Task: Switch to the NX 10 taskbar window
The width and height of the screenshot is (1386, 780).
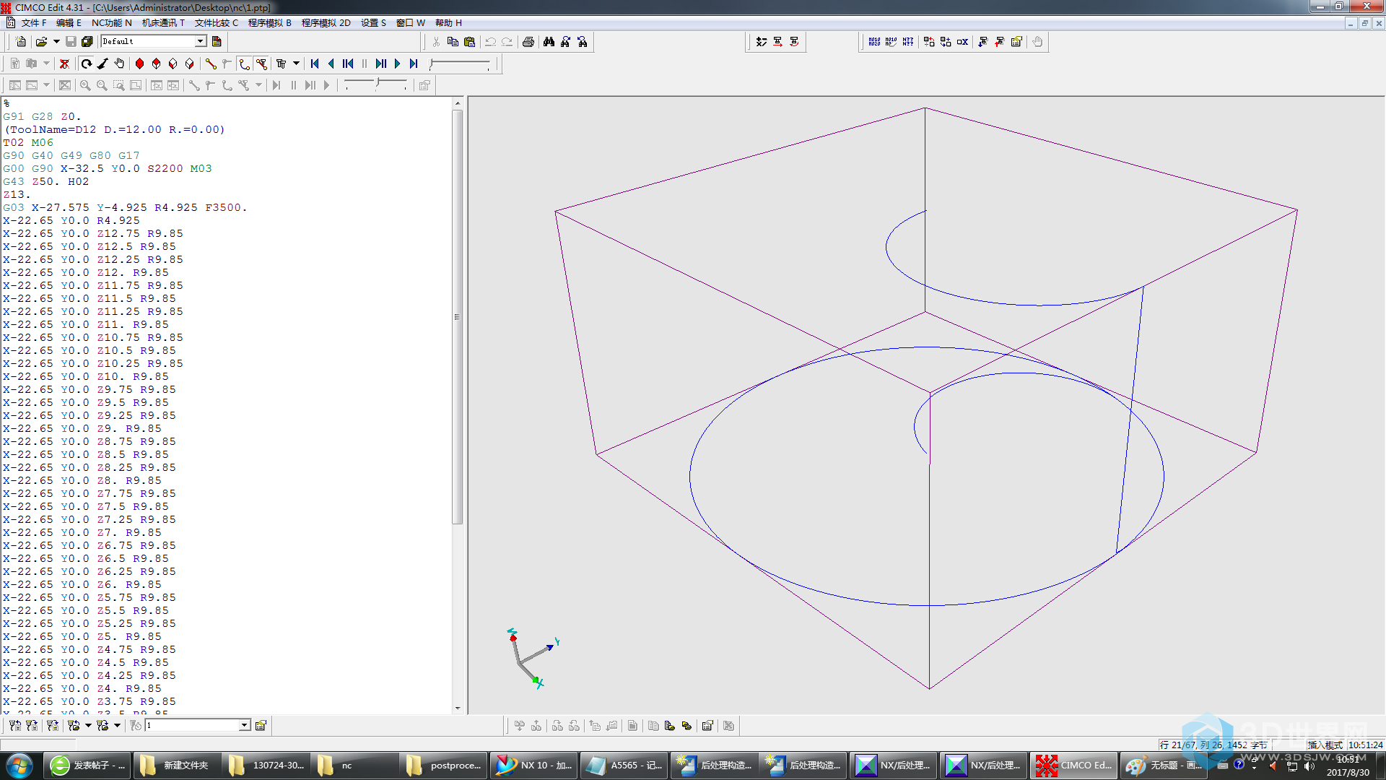Action: point(534,765)
